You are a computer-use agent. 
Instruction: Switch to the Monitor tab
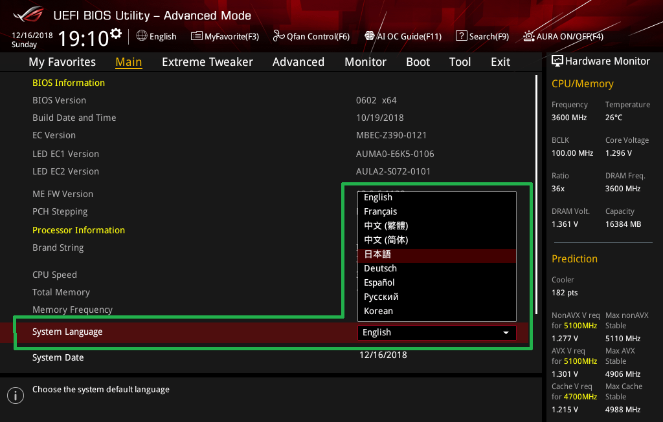[365, 62]
